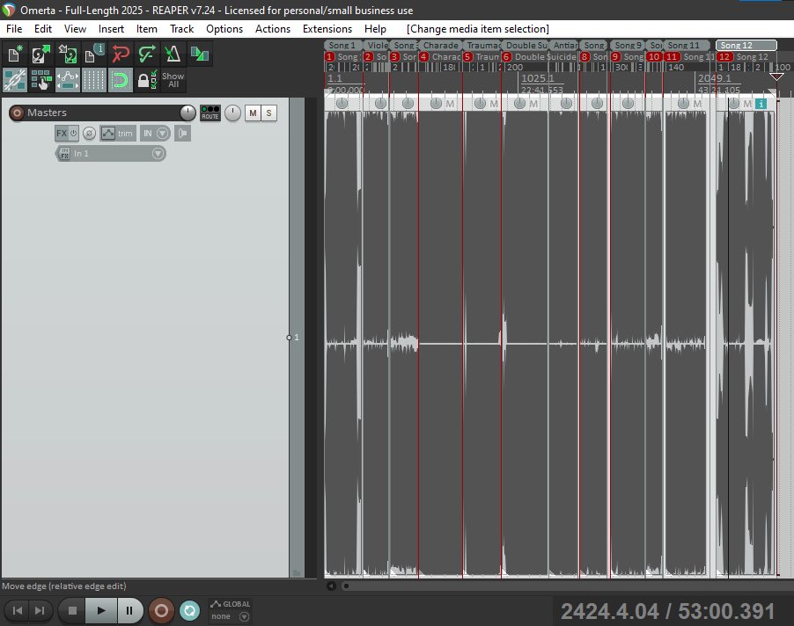Open the Track menu
The height and width of the screenshot is (626, 794).
coord(182,29)
